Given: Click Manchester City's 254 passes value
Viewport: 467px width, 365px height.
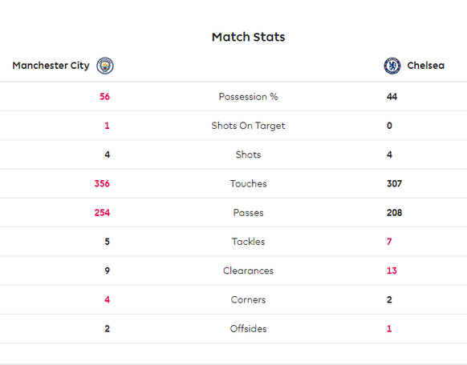Looking at the screenshot, I should 102,213.
